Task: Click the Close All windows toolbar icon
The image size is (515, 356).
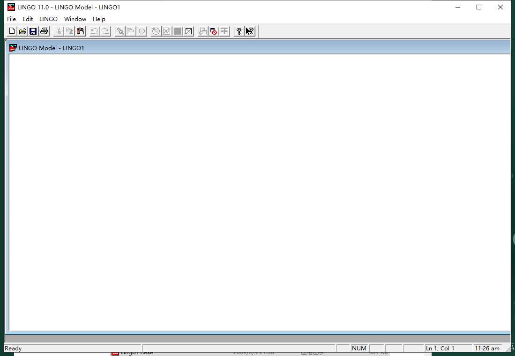Action: click(x=214, y=31)
